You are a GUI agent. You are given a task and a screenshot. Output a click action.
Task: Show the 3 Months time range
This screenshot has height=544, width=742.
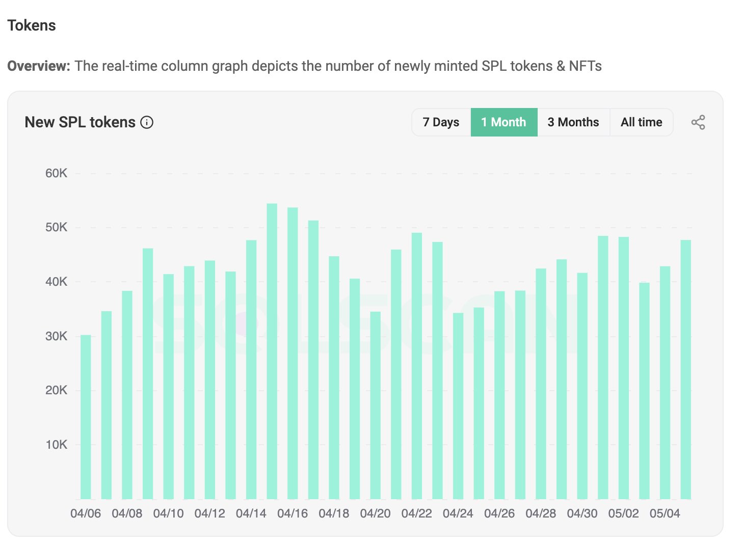(x=573, y=122)
